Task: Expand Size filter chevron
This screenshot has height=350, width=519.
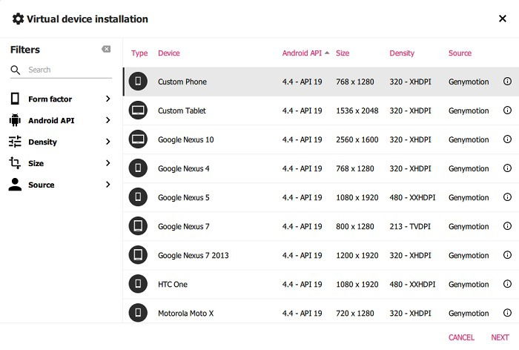Action: tap(108, 163)
